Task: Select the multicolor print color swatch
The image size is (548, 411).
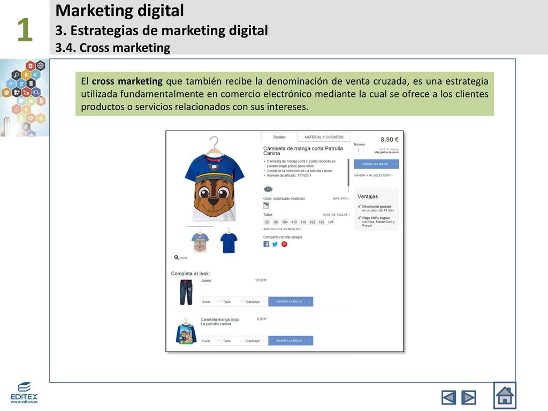Action: tap(266, 205)
